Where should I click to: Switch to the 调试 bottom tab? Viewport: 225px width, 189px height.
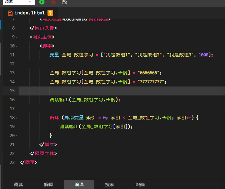[18, 185]
